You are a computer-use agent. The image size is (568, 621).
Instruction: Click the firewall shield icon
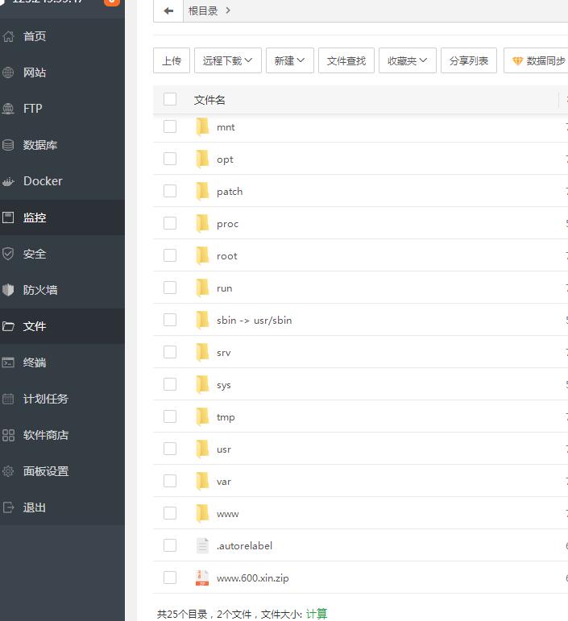tap(9, 290)
